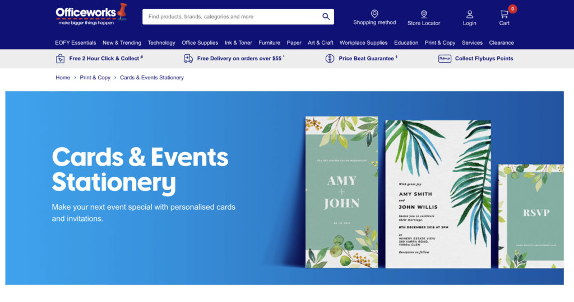Click Store Locator label

pyautogui.click(x=424, y=23)
